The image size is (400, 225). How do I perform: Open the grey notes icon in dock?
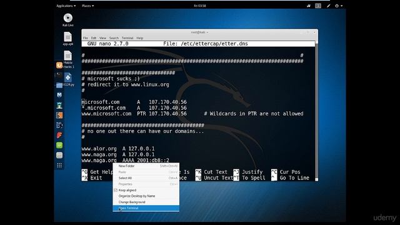tap(59, 155)
